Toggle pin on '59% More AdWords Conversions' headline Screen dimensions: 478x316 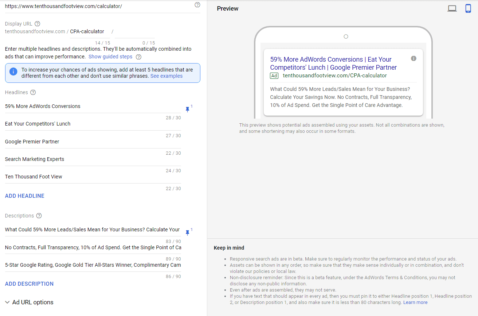point(188,108)
